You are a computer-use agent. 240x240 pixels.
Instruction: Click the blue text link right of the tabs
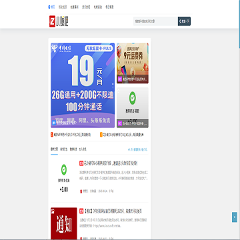click(137, 149)
